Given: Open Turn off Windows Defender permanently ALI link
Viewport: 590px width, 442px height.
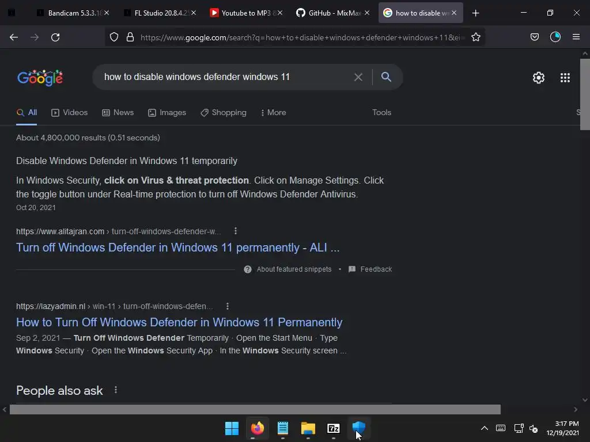Looking at the screenshot, I should pyautogui.click(x=177, y=247).
